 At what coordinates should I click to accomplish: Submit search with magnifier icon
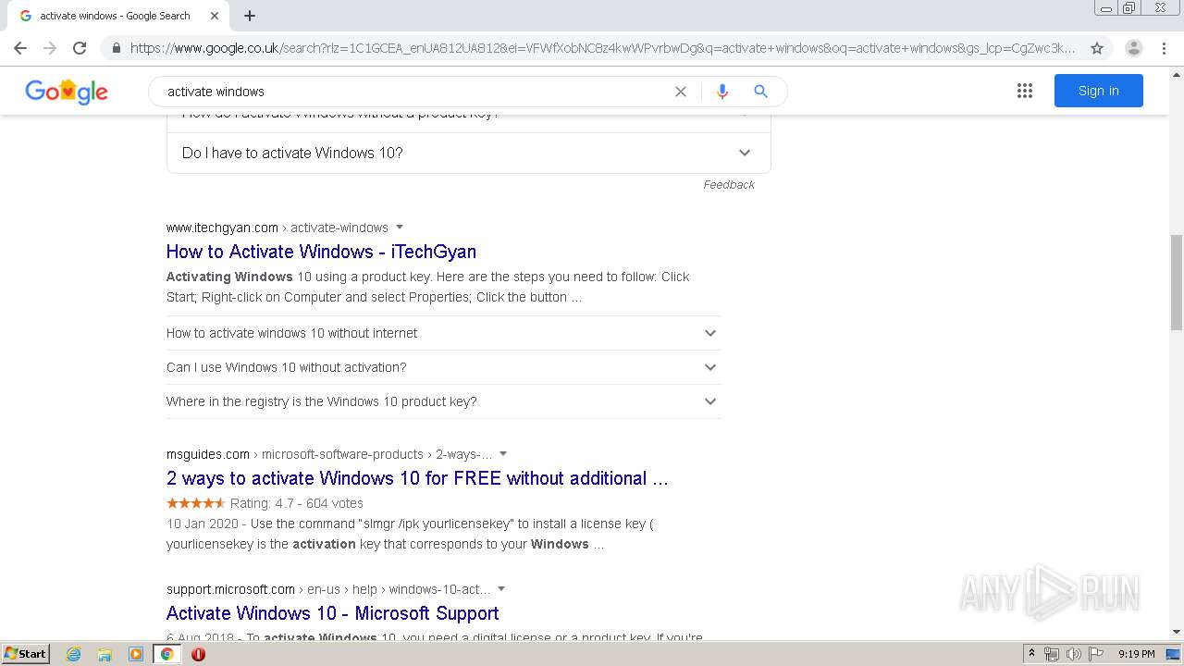click(760, 92)
